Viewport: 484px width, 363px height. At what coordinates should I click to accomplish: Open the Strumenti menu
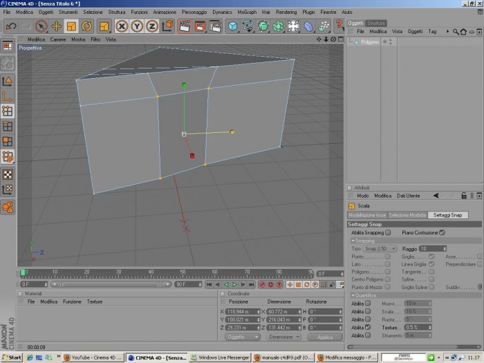click(x=68, y=12)
